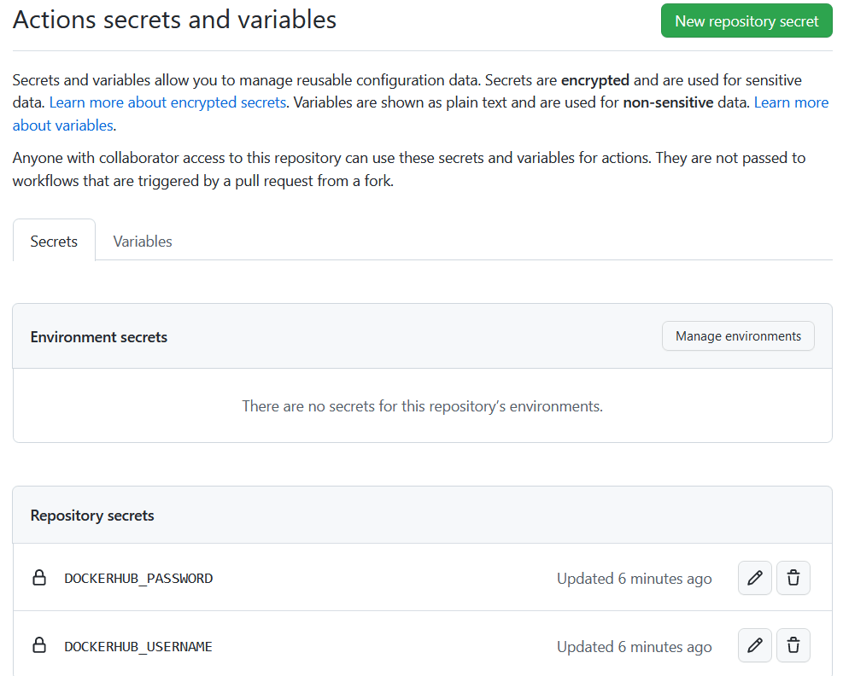Click the Repository secrets heading

pyautogui.click(x=92, y=516)
